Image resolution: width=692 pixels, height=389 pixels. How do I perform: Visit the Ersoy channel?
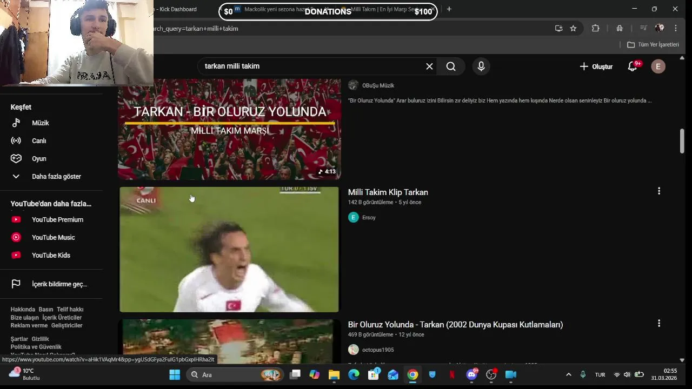click(369, 218)
